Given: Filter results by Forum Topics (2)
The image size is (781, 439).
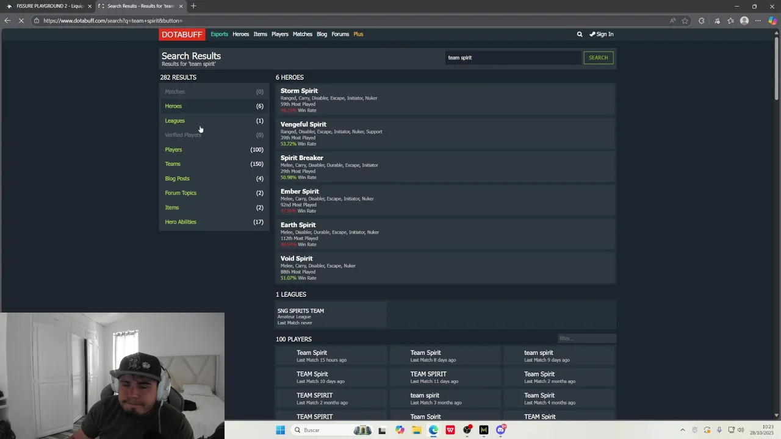Looking at the screenshot, I should [x=214, y=193].
